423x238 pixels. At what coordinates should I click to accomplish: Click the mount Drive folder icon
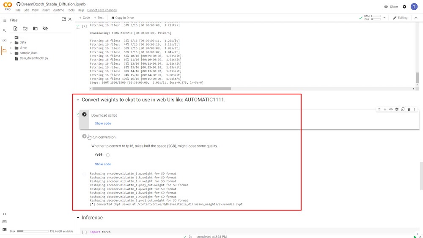point(35,28)
